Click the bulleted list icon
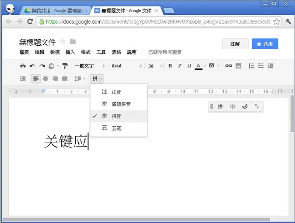 pos(261,66)
